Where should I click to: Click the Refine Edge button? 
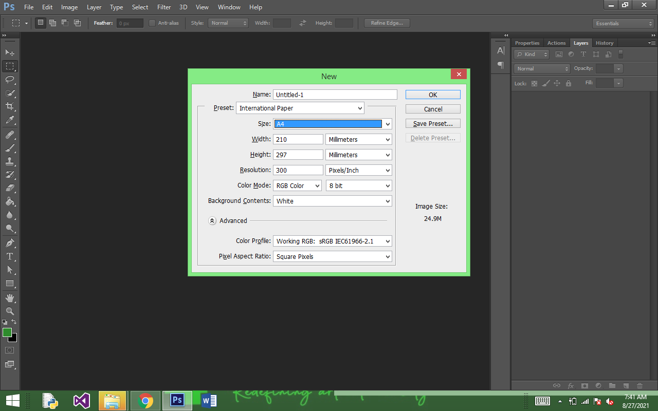point(387,23)
